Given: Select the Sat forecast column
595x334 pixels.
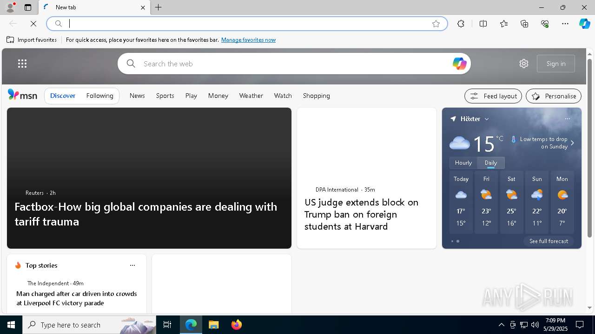Looking at the screenshot, I should pos(511,202).
